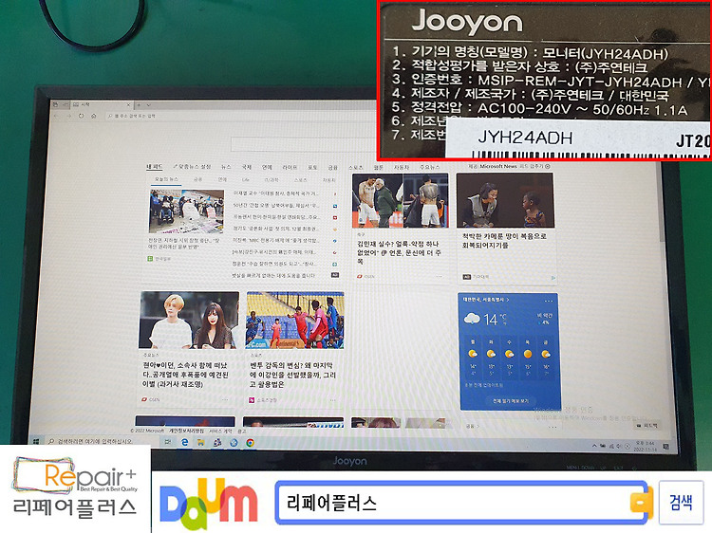This screenshot has width=712, height=533.
Task: Change the weather location 대한민국, 서울특별시
Action: point(485,300)
